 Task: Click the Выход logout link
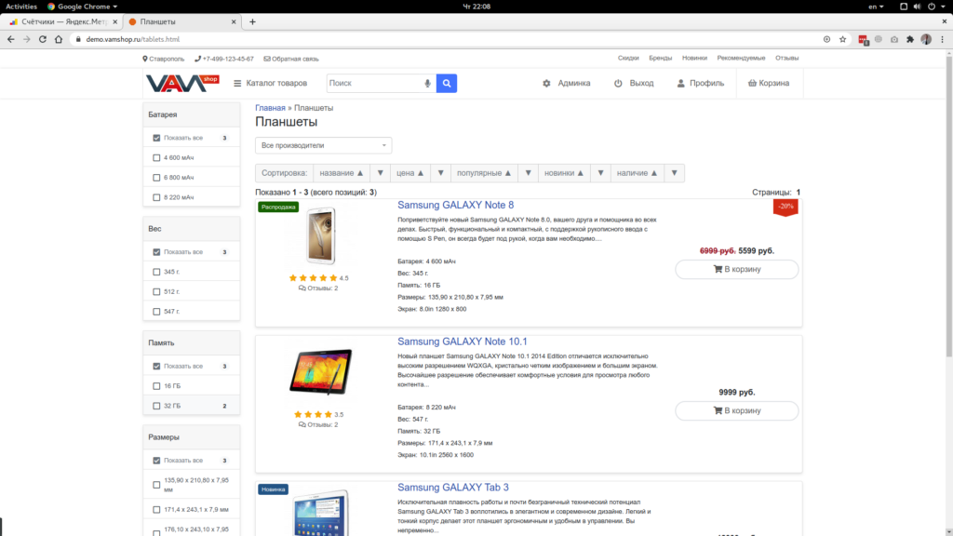(x=634, y=83)
